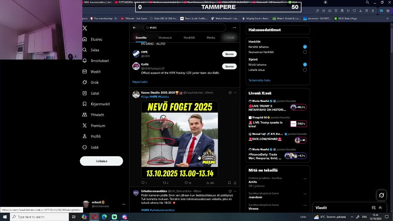Follow HIFK with Seuraa button
Image resolution: width=393 pixels, height=221 pixels.
(229, 54)
